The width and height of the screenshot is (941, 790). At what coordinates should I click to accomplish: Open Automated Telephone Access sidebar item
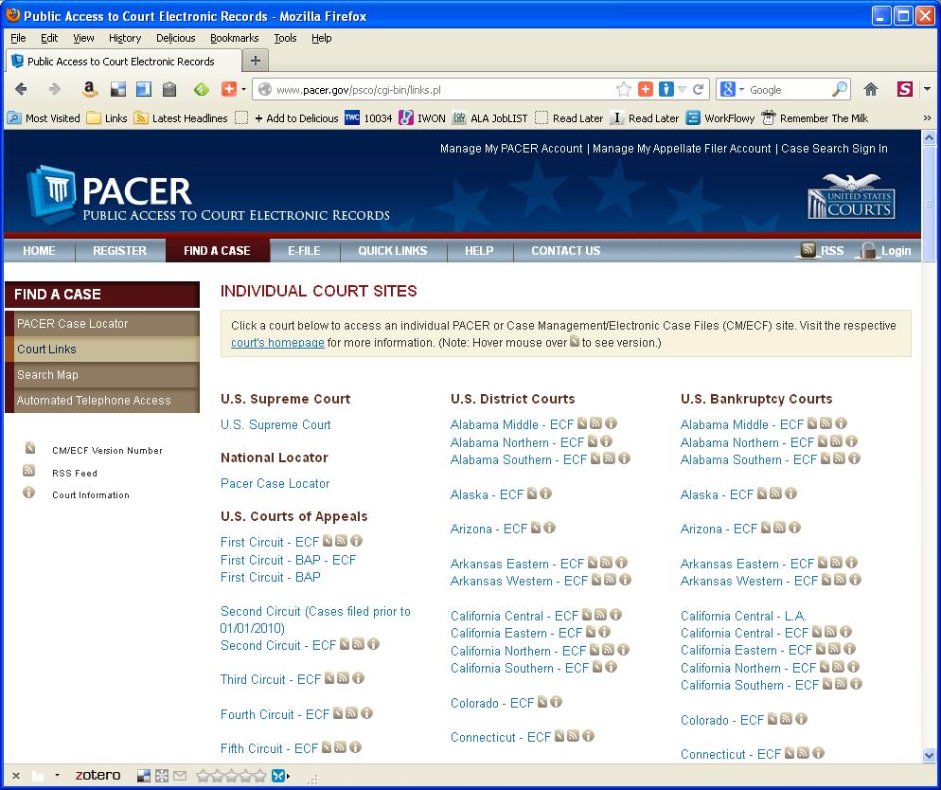[x=102, y=401]
